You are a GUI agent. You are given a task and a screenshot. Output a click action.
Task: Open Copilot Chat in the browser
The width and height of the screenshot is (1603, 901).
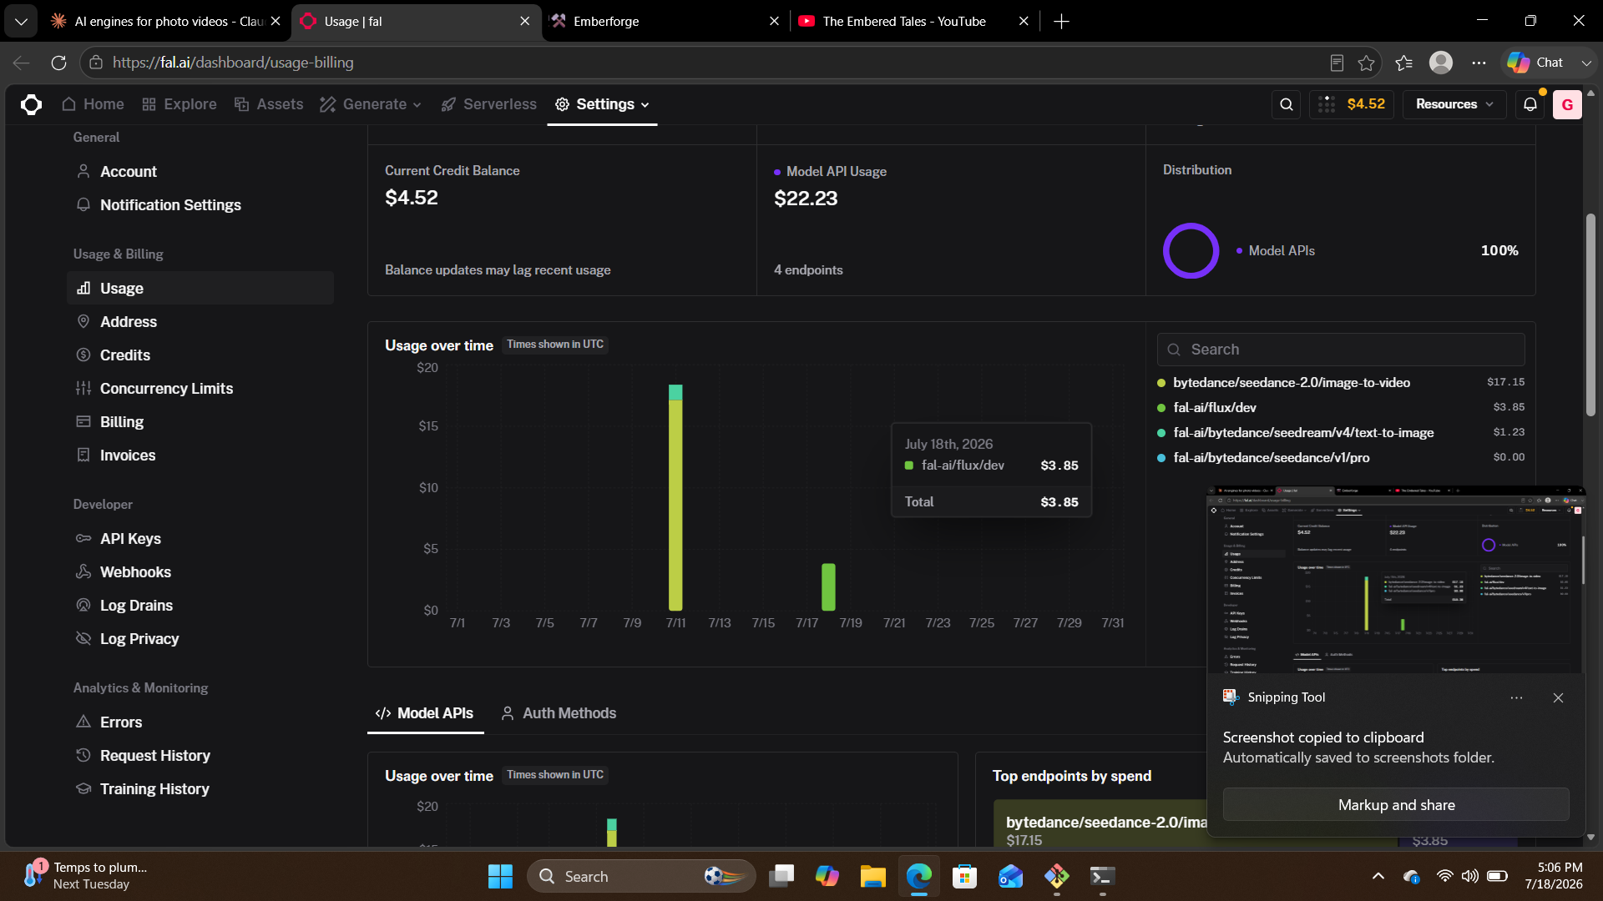pyautogui.click(x=1535, y=63)
